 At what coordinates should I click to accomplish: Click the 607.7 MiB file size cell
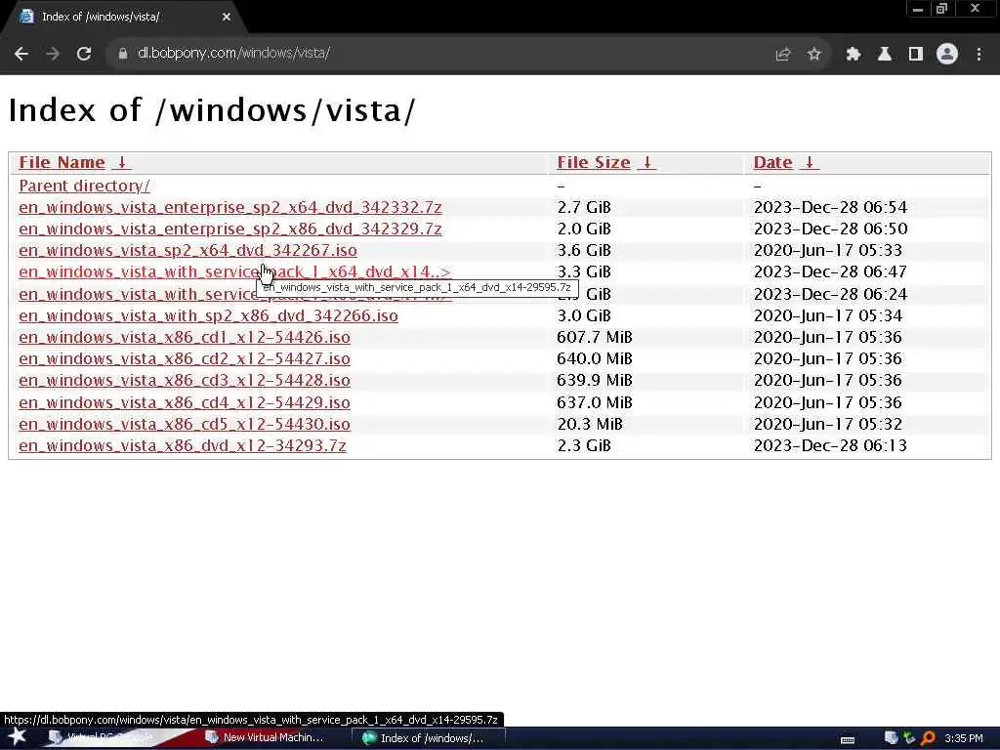click(x=595, y=337)
